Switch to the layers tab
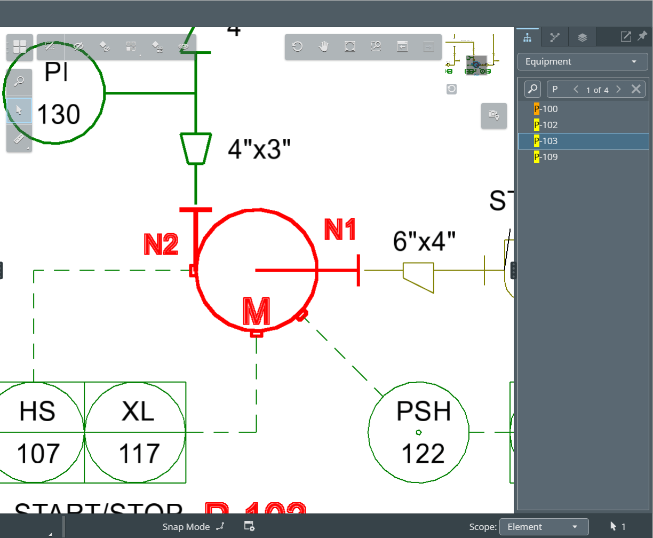Viewport: 653px width, 538px height. pos(582,37)
